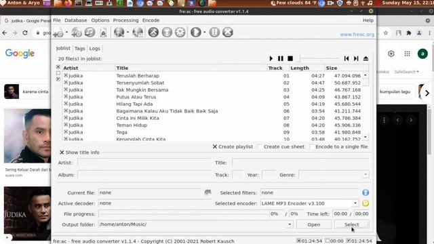Click the music note remove-track toolbar icon
The height and width of the screenshot is (244, 434).
(x=90, y=33)
